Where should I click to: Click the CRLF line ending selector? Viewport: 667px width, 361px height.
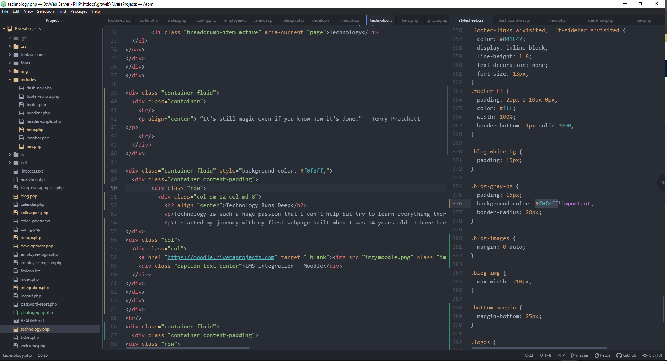(529, 355)
